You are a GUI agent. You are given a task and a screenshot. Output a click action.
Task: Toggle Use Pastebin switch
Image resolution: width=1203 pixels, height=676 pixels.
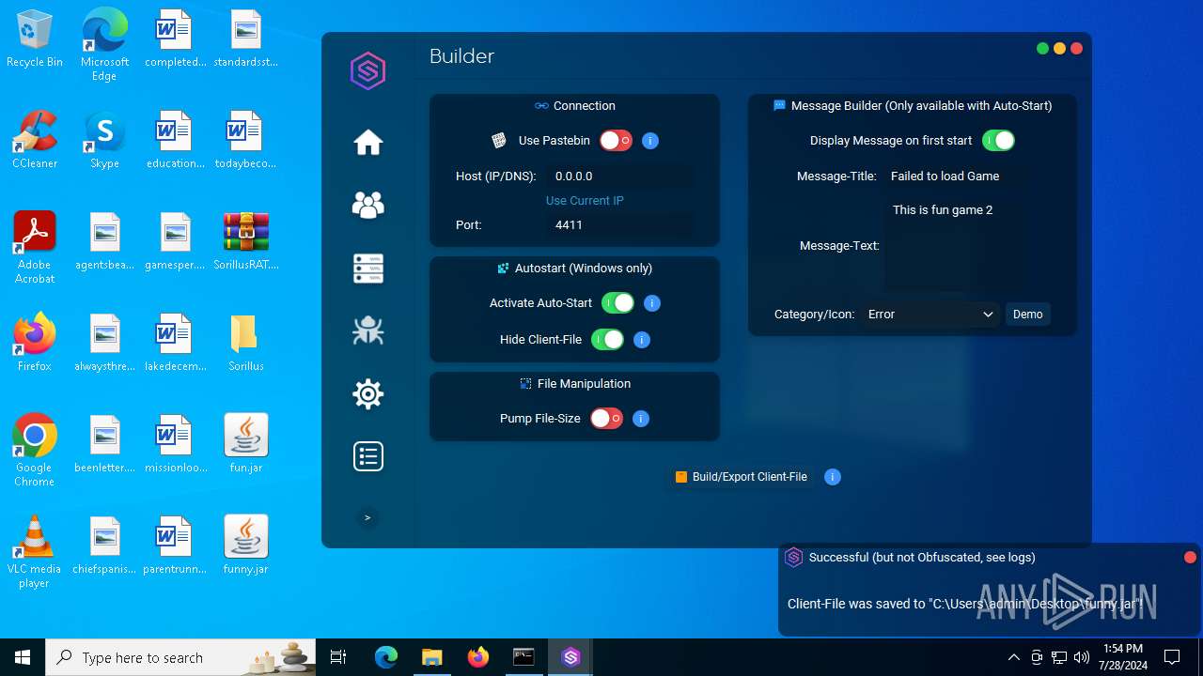point(616,141)
